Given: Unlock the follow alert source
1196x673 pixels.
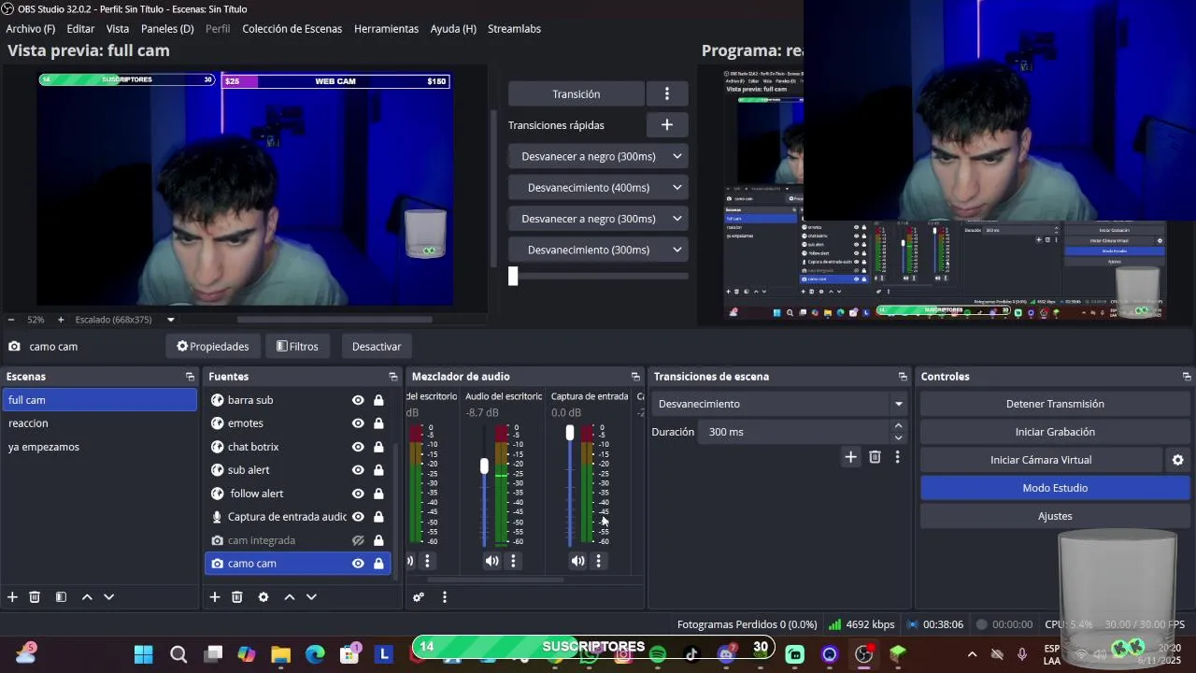Looking at the screenshot, I should pos(378,494).
